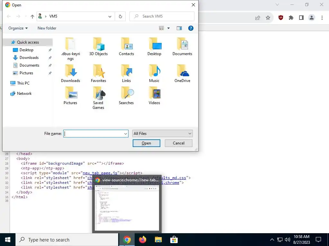Open the dialog Help button
This screenshot has height=246, width=329.
pyautogui.click(x=191, y=28)
